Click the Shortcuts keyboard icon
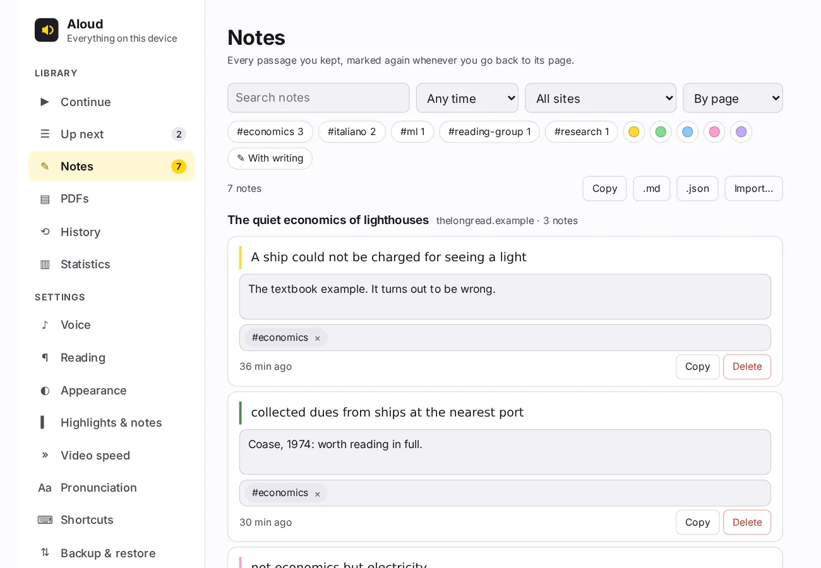 tap(45, 520)
